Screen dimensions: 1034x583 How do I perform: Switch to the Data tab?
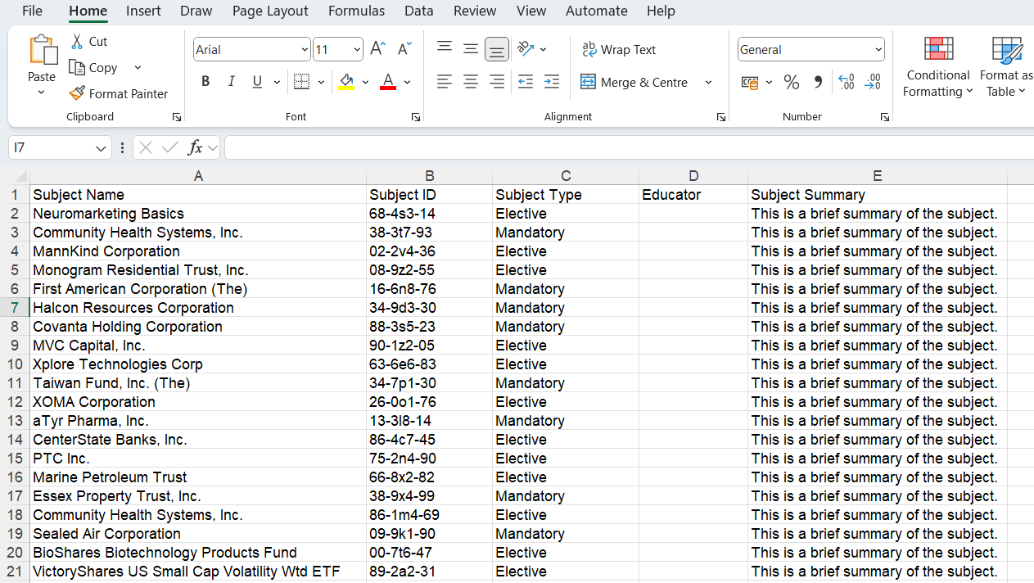[x=419, y=11]
